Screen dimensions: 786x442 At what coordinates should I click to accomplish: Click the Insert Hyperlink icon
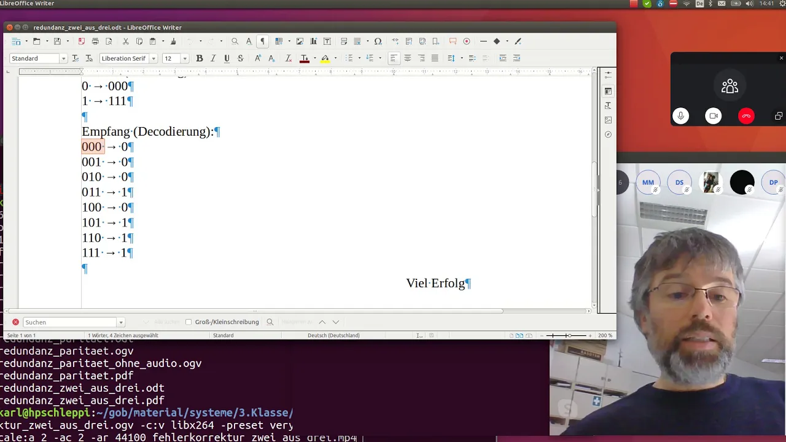[395, 41]
